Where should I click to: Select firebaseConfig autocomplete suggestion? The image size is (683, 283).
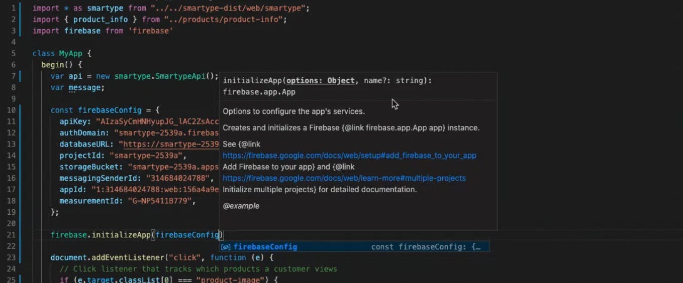point(354,247)
